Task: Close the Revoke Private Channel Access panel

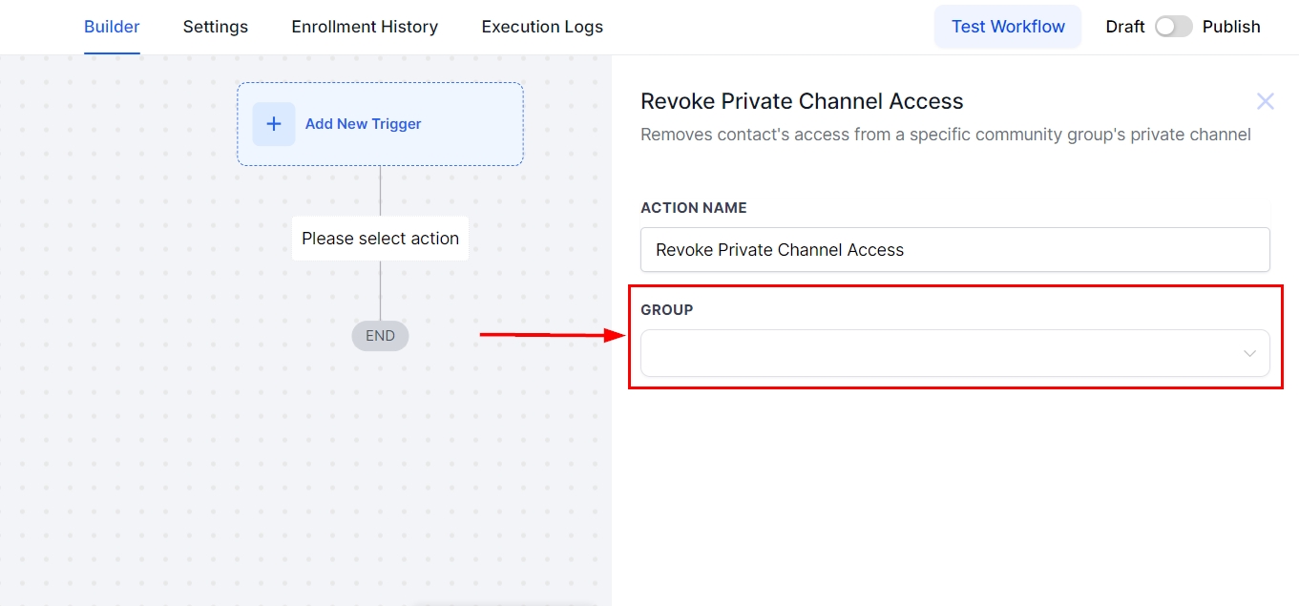Action: 1265,101
